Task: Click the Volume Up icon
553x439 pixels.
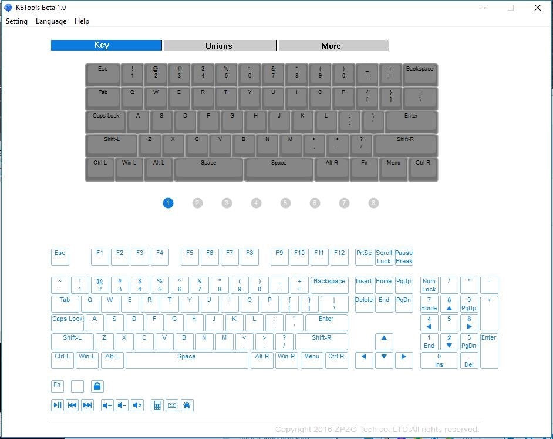Action: click(107, 405)
